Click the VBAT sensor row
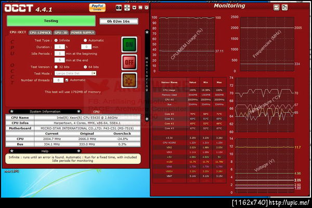Viewport: 312px width, 208px height. click(189, 176)
